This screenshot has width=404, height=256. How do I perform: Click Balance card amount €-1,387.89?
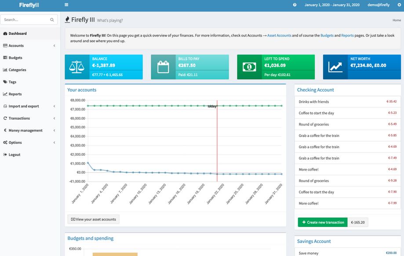point(104,66)
